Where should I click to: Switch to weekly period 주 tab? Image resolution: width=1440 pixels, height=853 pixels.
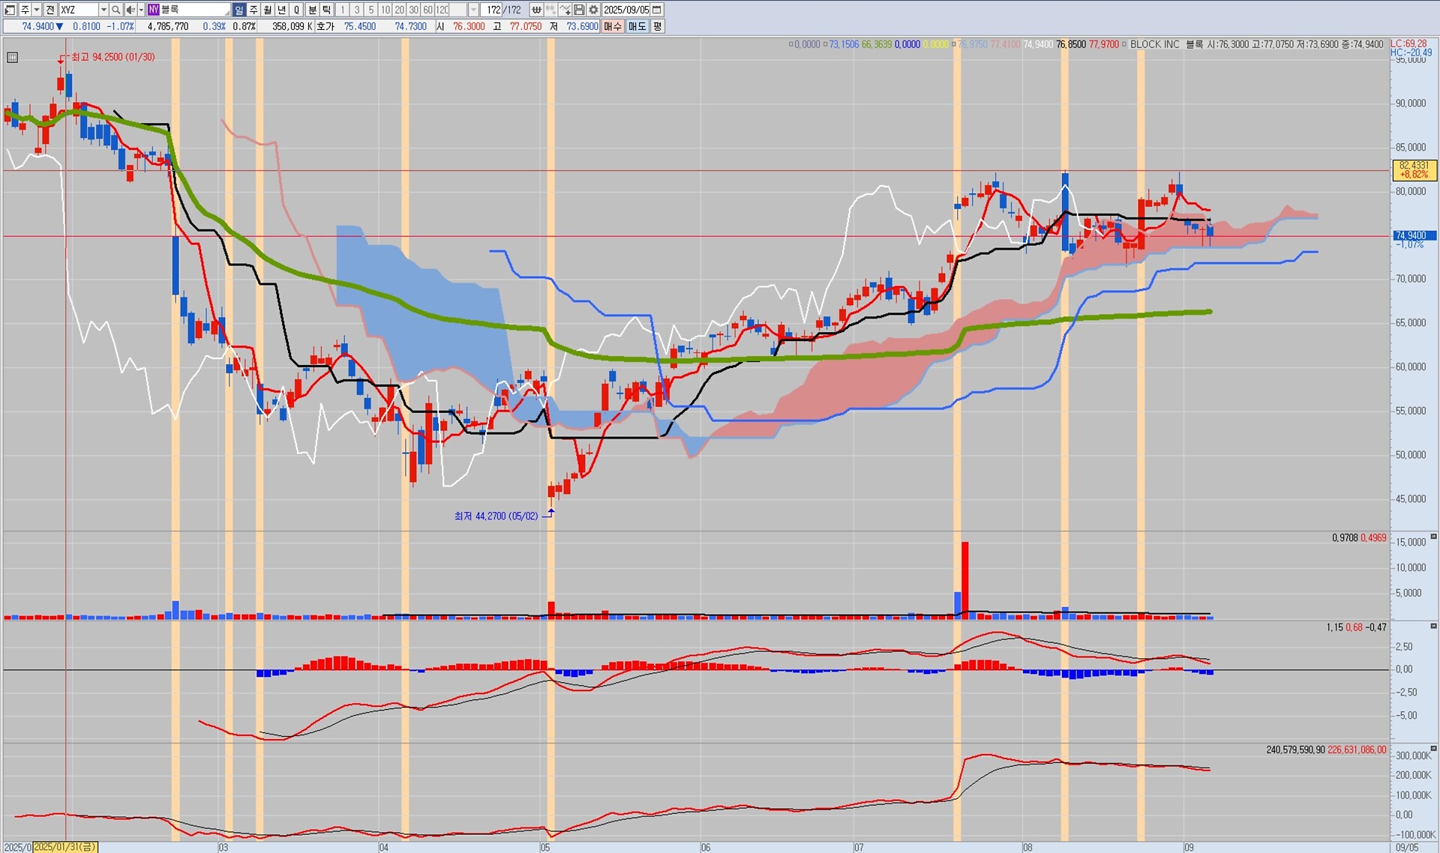253,10
